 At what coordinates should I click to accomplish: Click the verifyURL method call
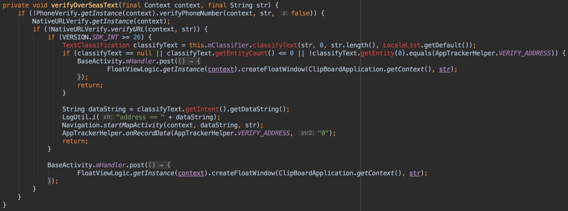coord(128,29)
